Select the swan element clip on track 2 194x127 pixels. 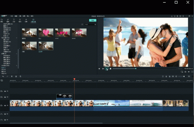[64, 97]
